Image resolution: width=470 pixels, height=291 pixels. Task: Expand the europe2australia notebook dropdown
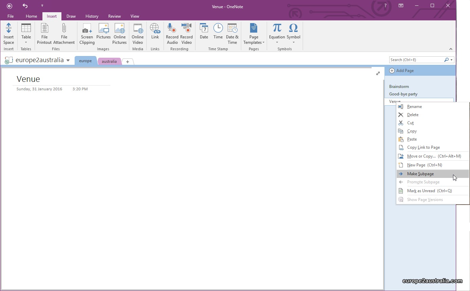pos(68,60)
